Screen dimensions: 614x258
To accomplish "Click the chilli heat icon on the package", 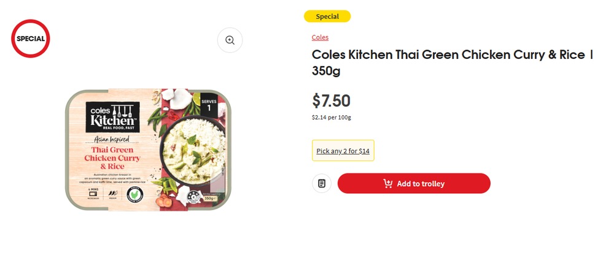I will (112, 194).
